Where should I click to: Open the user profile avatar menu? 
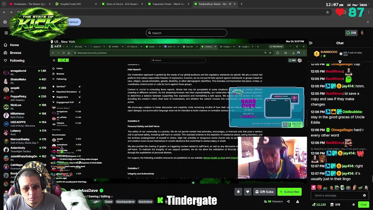coord(362,33)
